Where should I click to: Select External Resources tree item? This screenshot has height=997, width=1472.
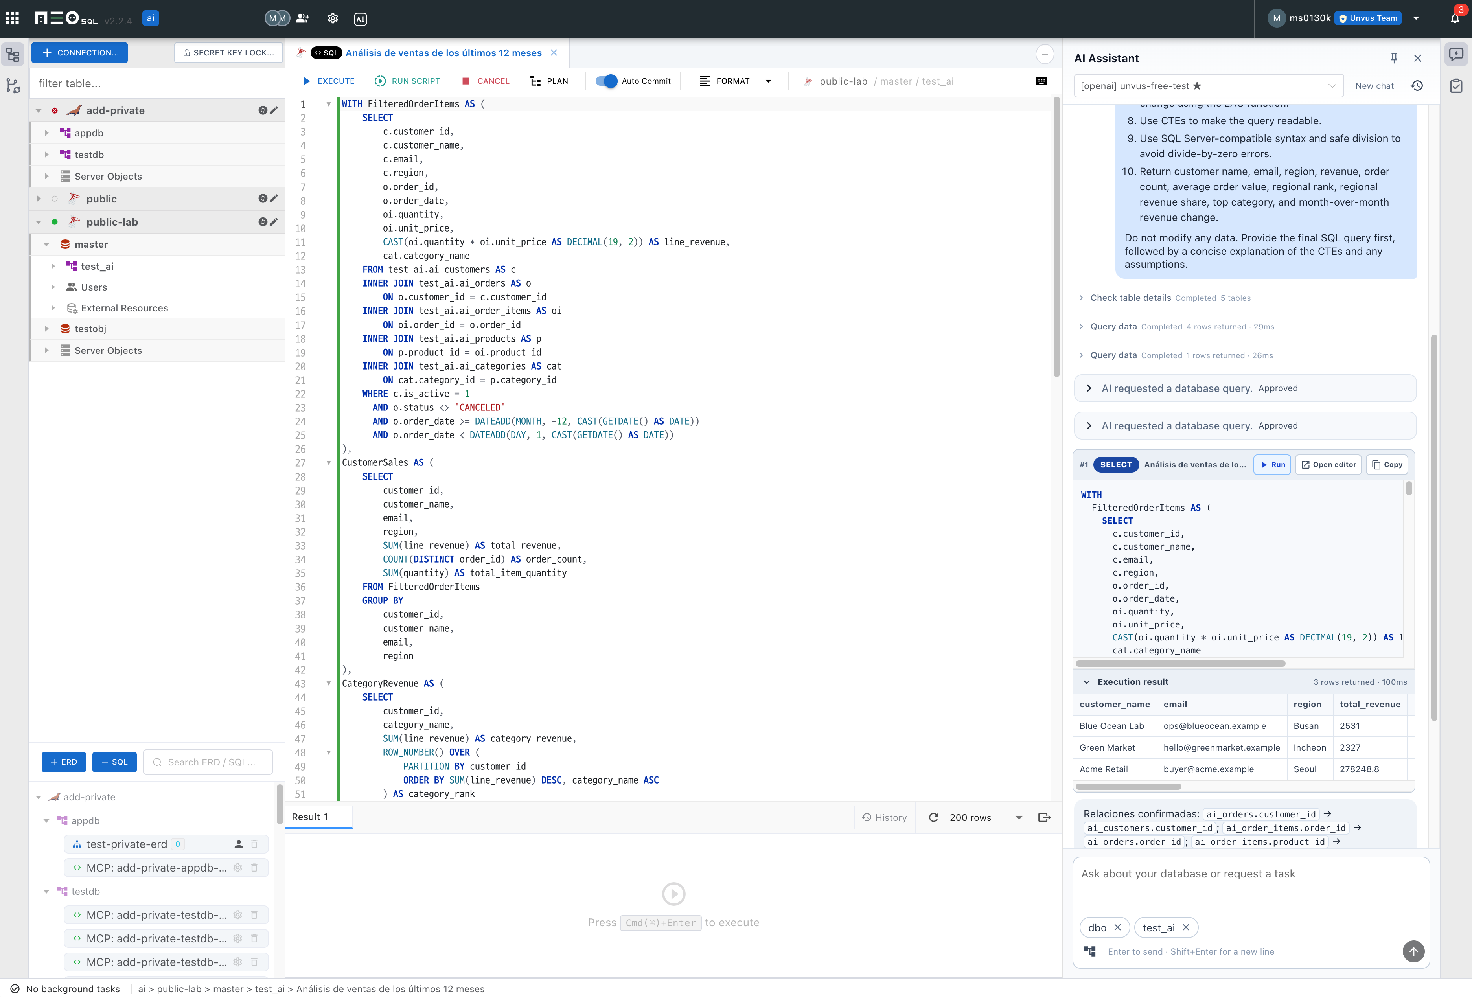tap(124, 308)
